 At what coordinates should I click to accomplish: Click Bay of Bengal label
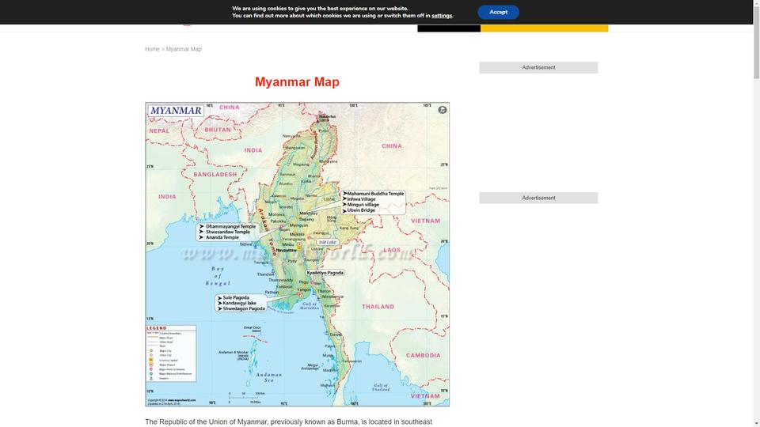218,276
